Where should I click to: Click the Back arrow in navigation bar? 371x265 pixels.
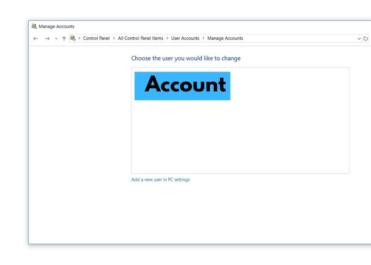pos(36,38)
